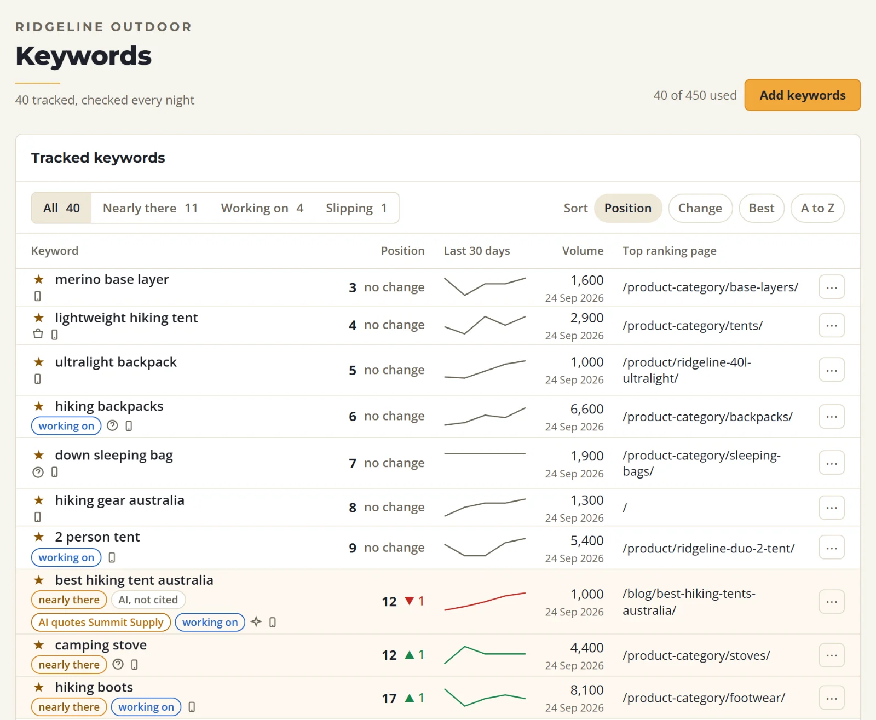Toggle star on lightweight hiking tent
876x720 pixels.
[x=38, y=318]
